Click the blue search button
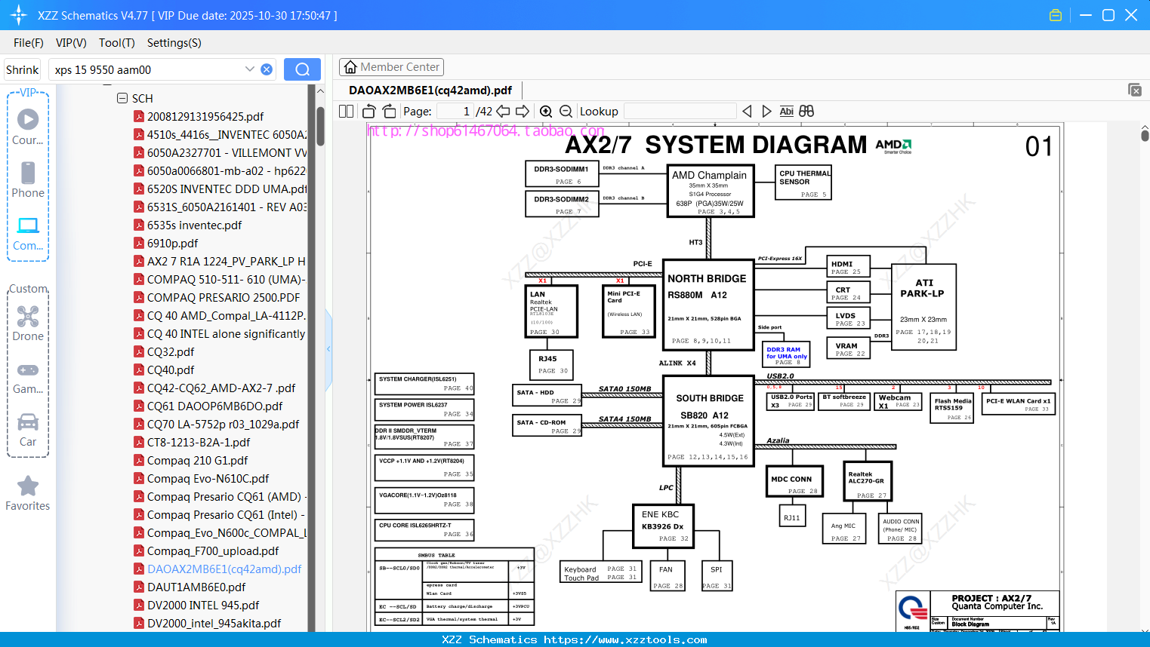Image resolution: width=1150 pixels, height=647 pixels. (x=302, y=69)
